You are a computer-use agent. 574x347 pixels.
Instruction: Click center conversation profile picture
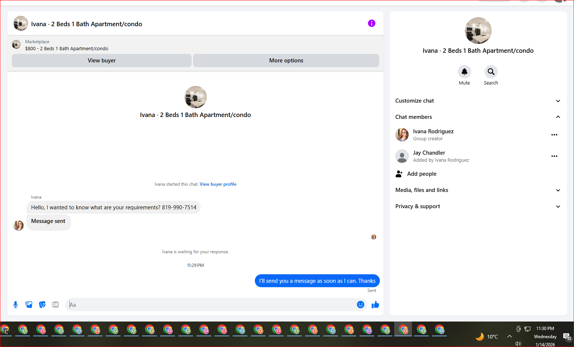pyautogui.click(x=196, y=97)
